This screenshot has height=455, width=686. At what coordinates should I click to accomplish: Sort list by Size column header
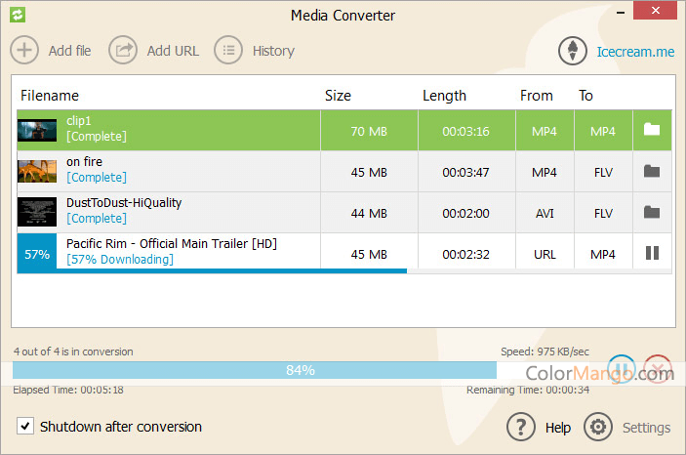[x=338, y=96]
